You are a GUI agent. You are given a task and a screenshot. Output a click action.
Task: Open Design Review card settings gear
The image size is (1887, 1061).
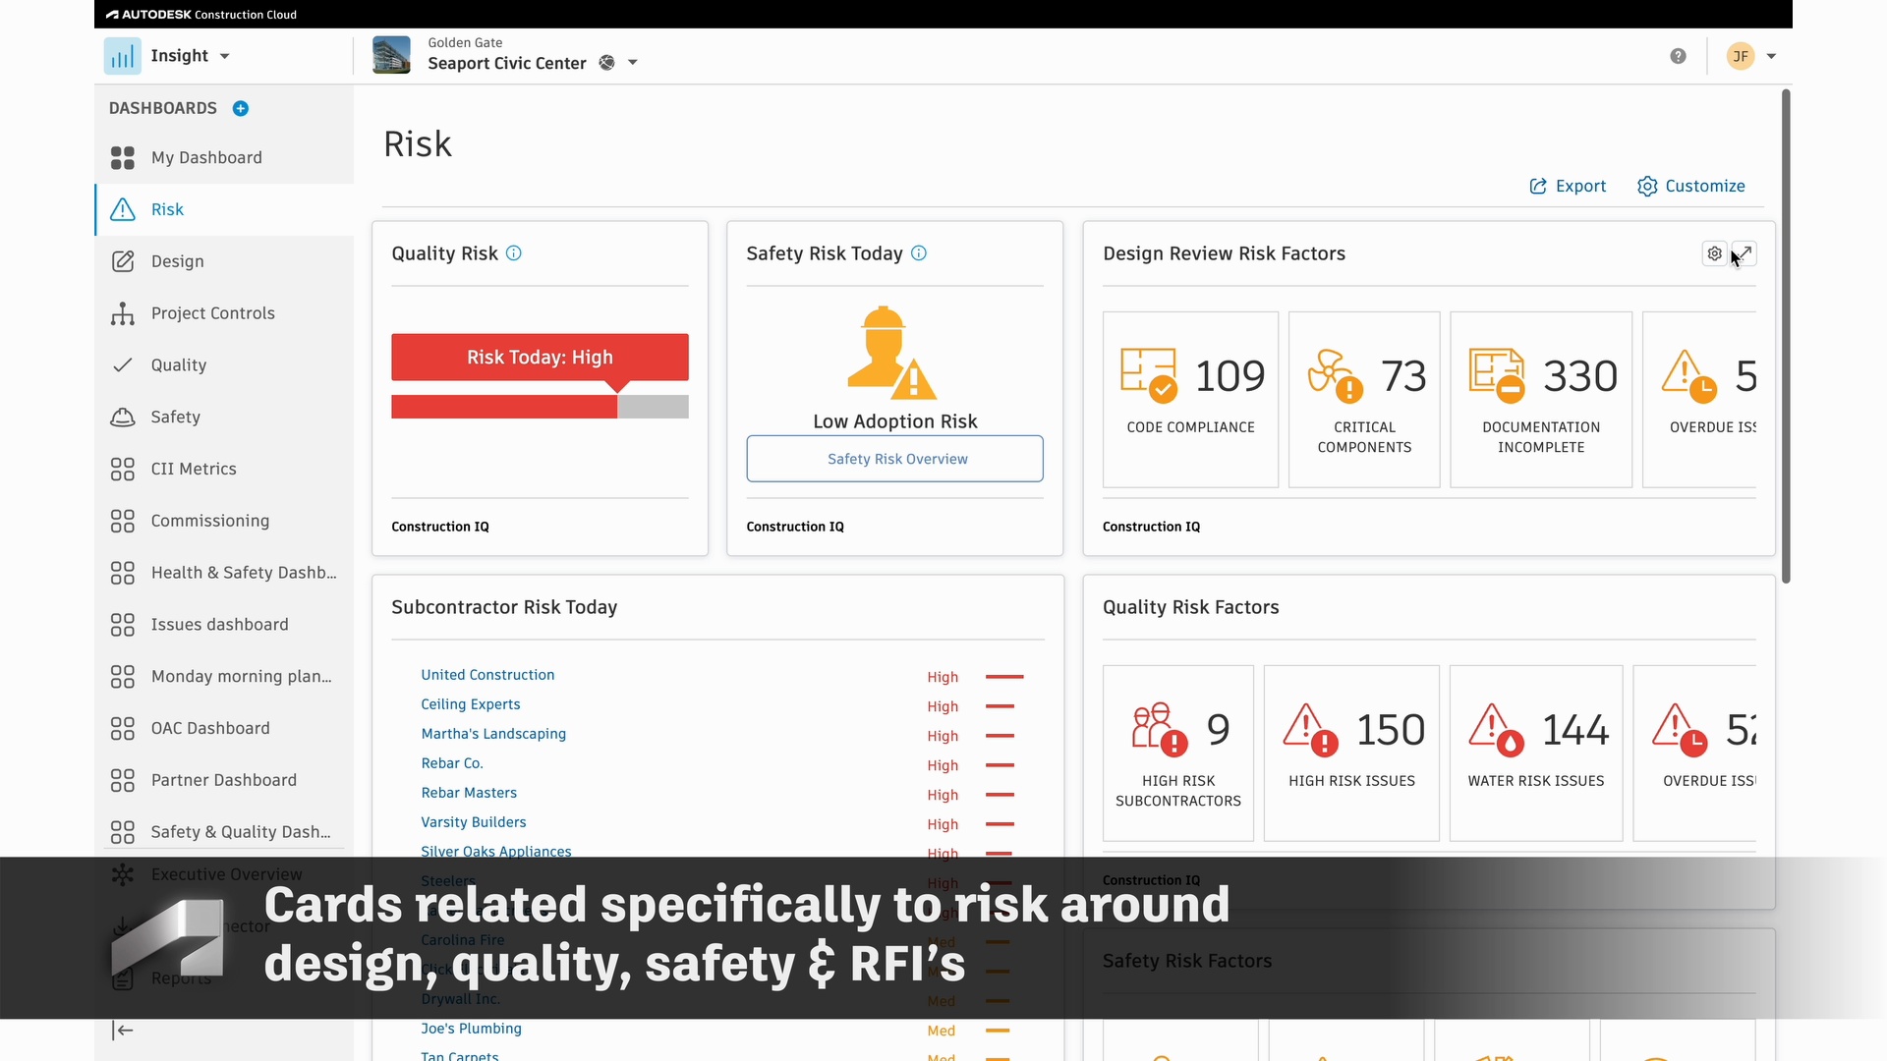click(x=1714, y=253)
